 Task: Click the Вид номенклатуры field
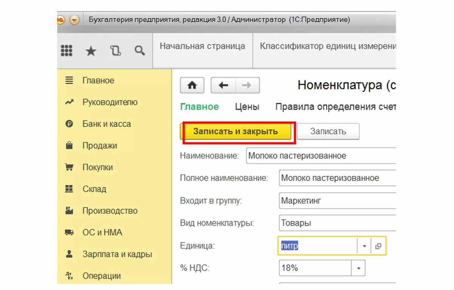[337, 223]
